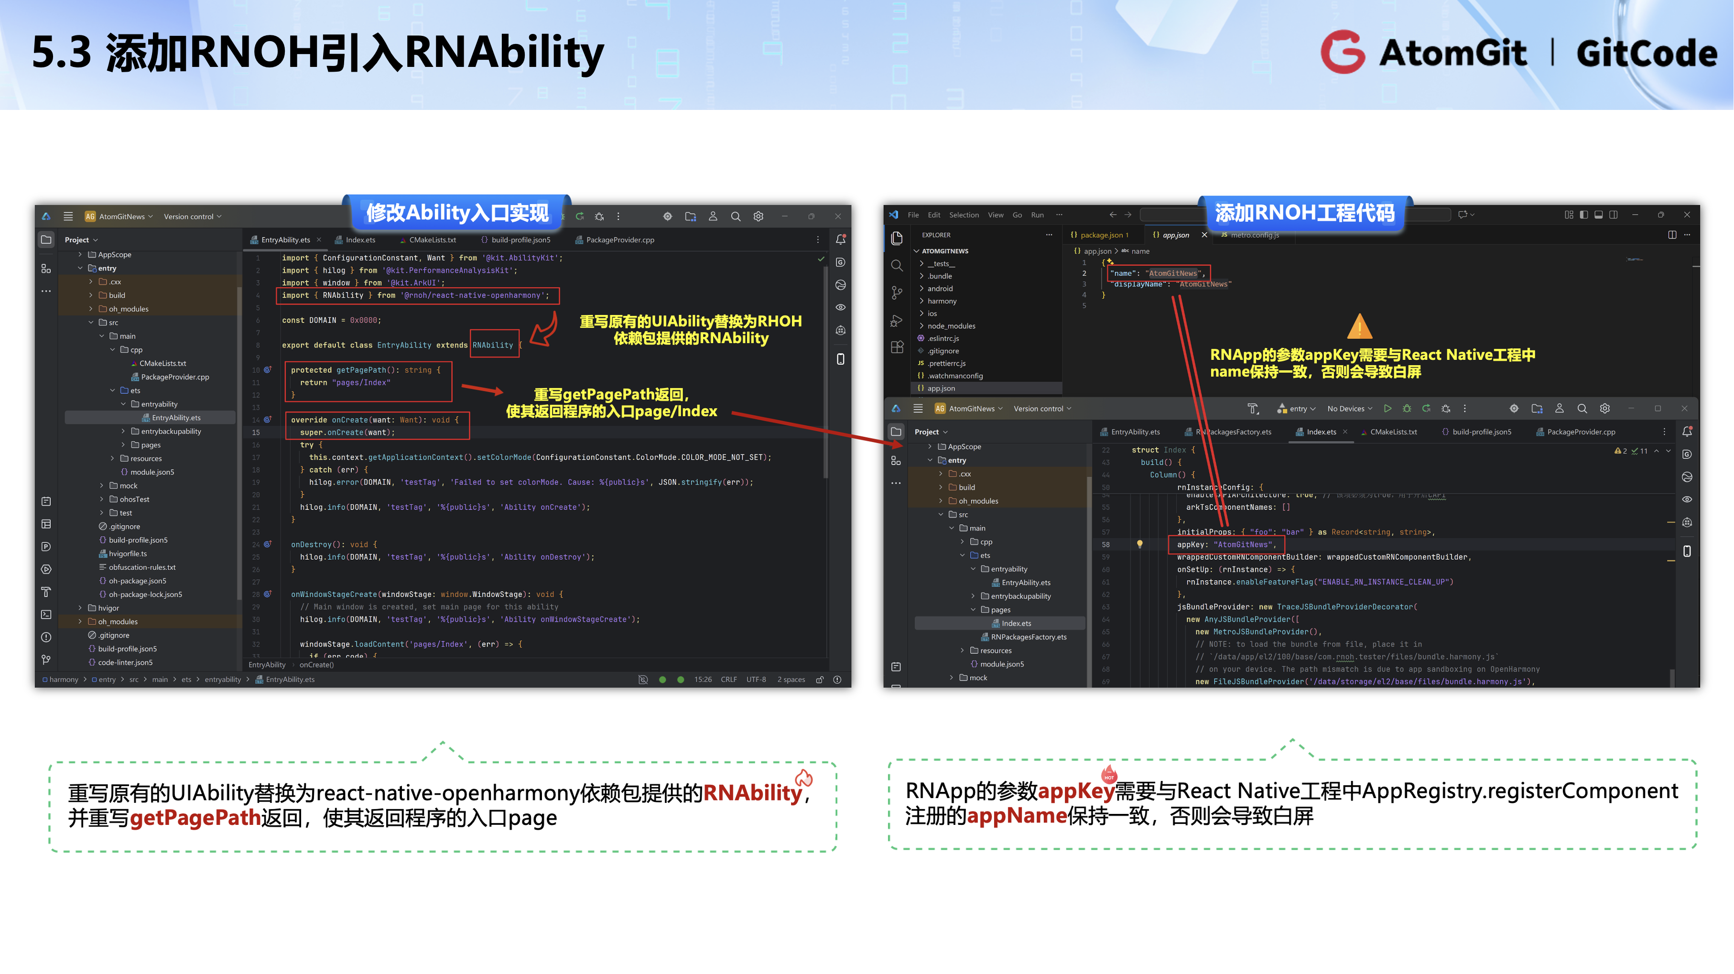Open No Devices dropdown in lower DevEco
Viewport: 1734px width, 974px height.
1350,409
